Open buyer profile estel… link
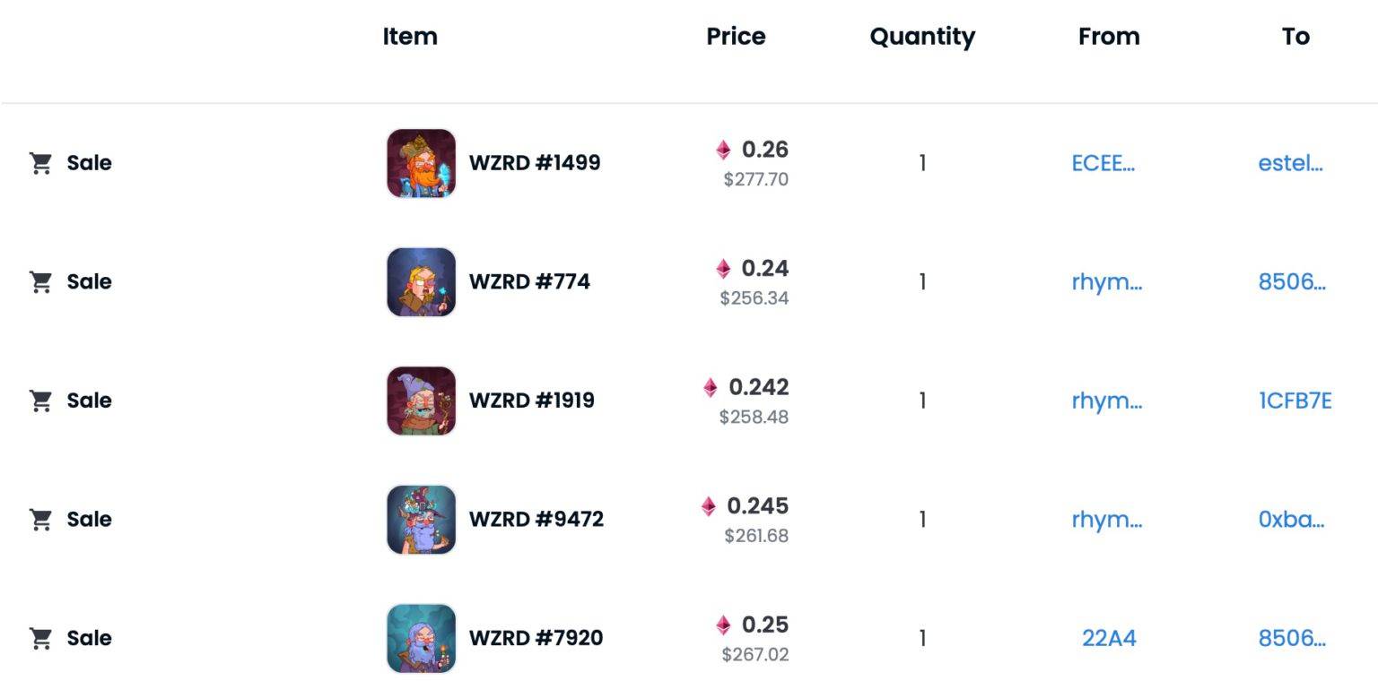 pyautogui.click(x=1290, y=163)
